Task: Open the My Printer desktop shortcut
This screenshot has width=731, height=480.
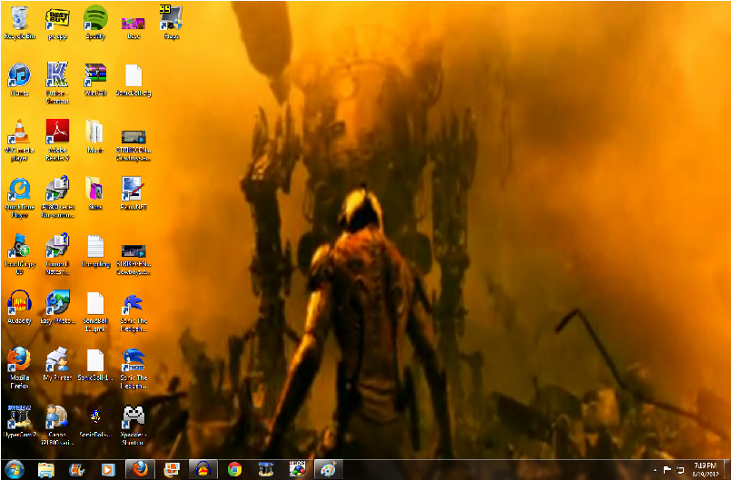Action: [x=57, y=365]
